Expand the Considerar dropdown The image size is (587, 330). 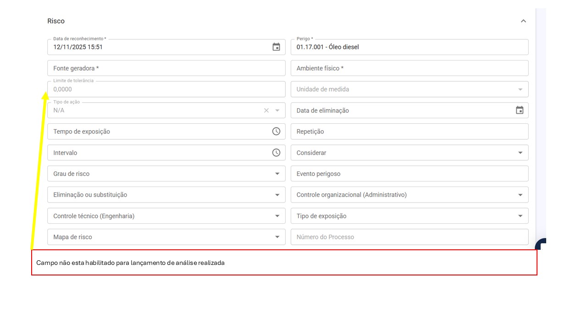click(520, 153)
